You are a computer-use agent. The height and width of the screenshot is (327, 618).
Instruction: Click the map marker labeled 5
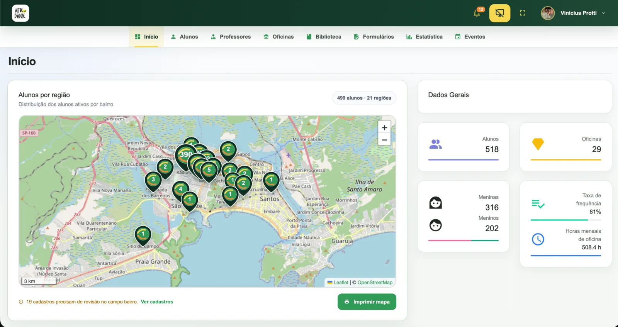click(209, 170)
